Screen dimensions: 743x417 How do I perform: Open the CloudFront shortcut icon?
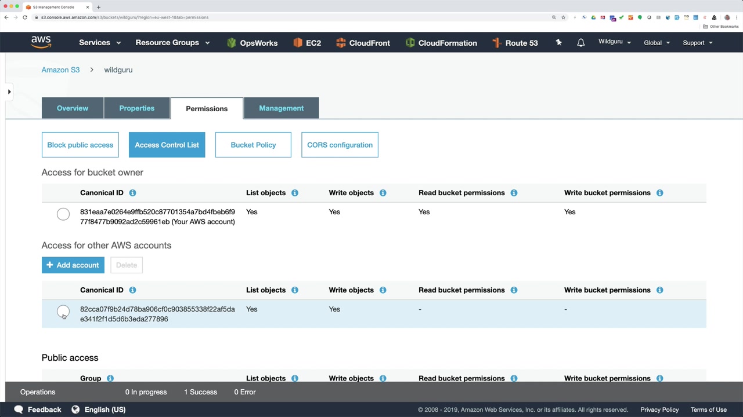341,43
